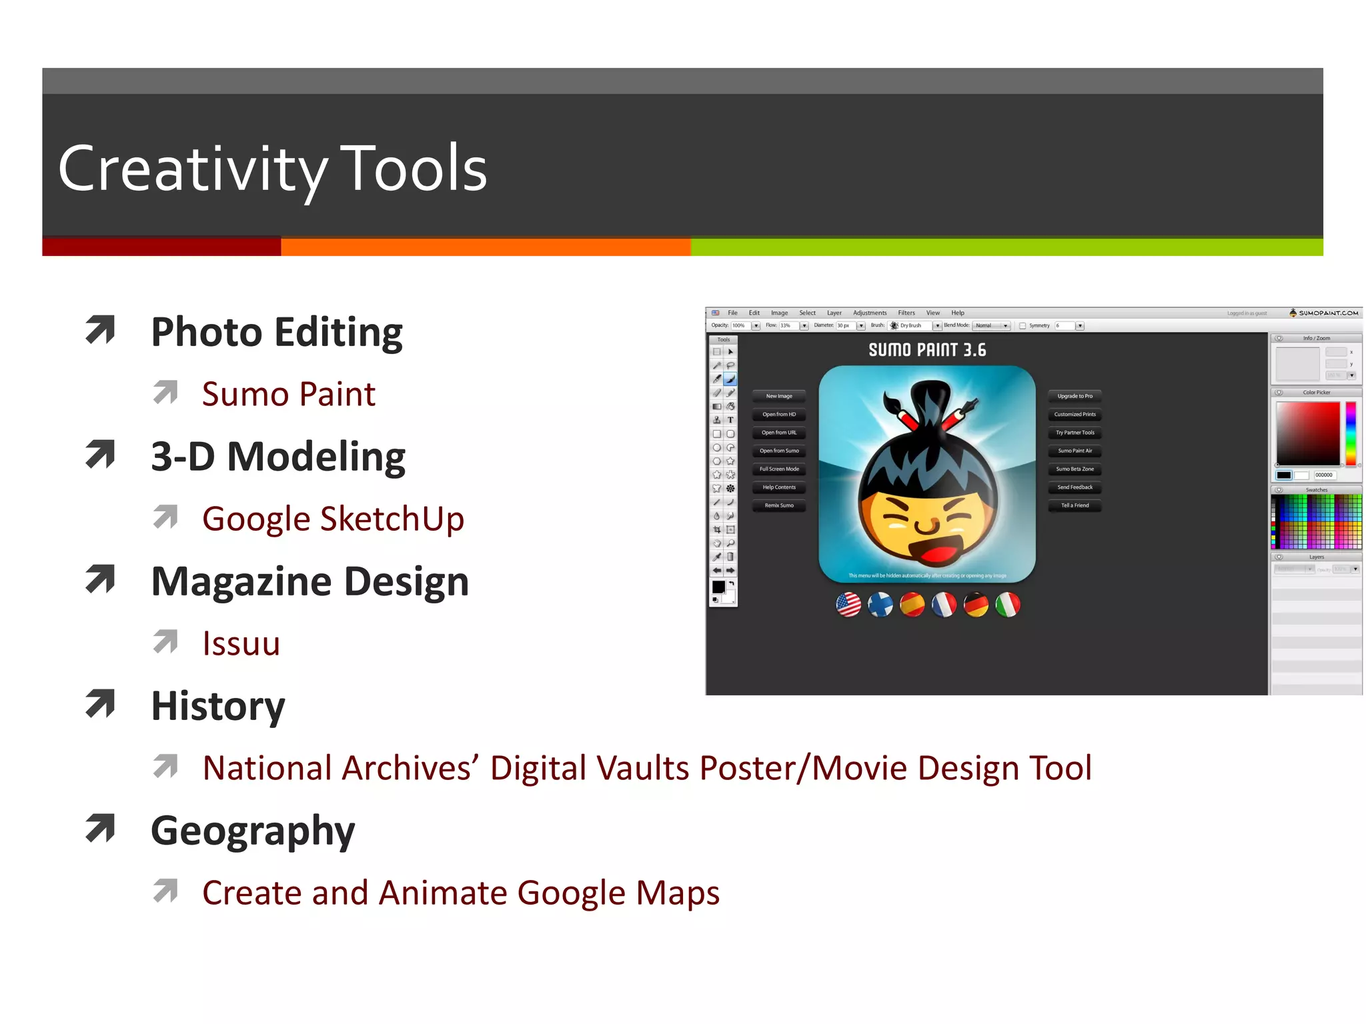Open the Opacity dropdown arrow
Image resolution: width=1366 pixels, height=1024 pixels.
756,326
